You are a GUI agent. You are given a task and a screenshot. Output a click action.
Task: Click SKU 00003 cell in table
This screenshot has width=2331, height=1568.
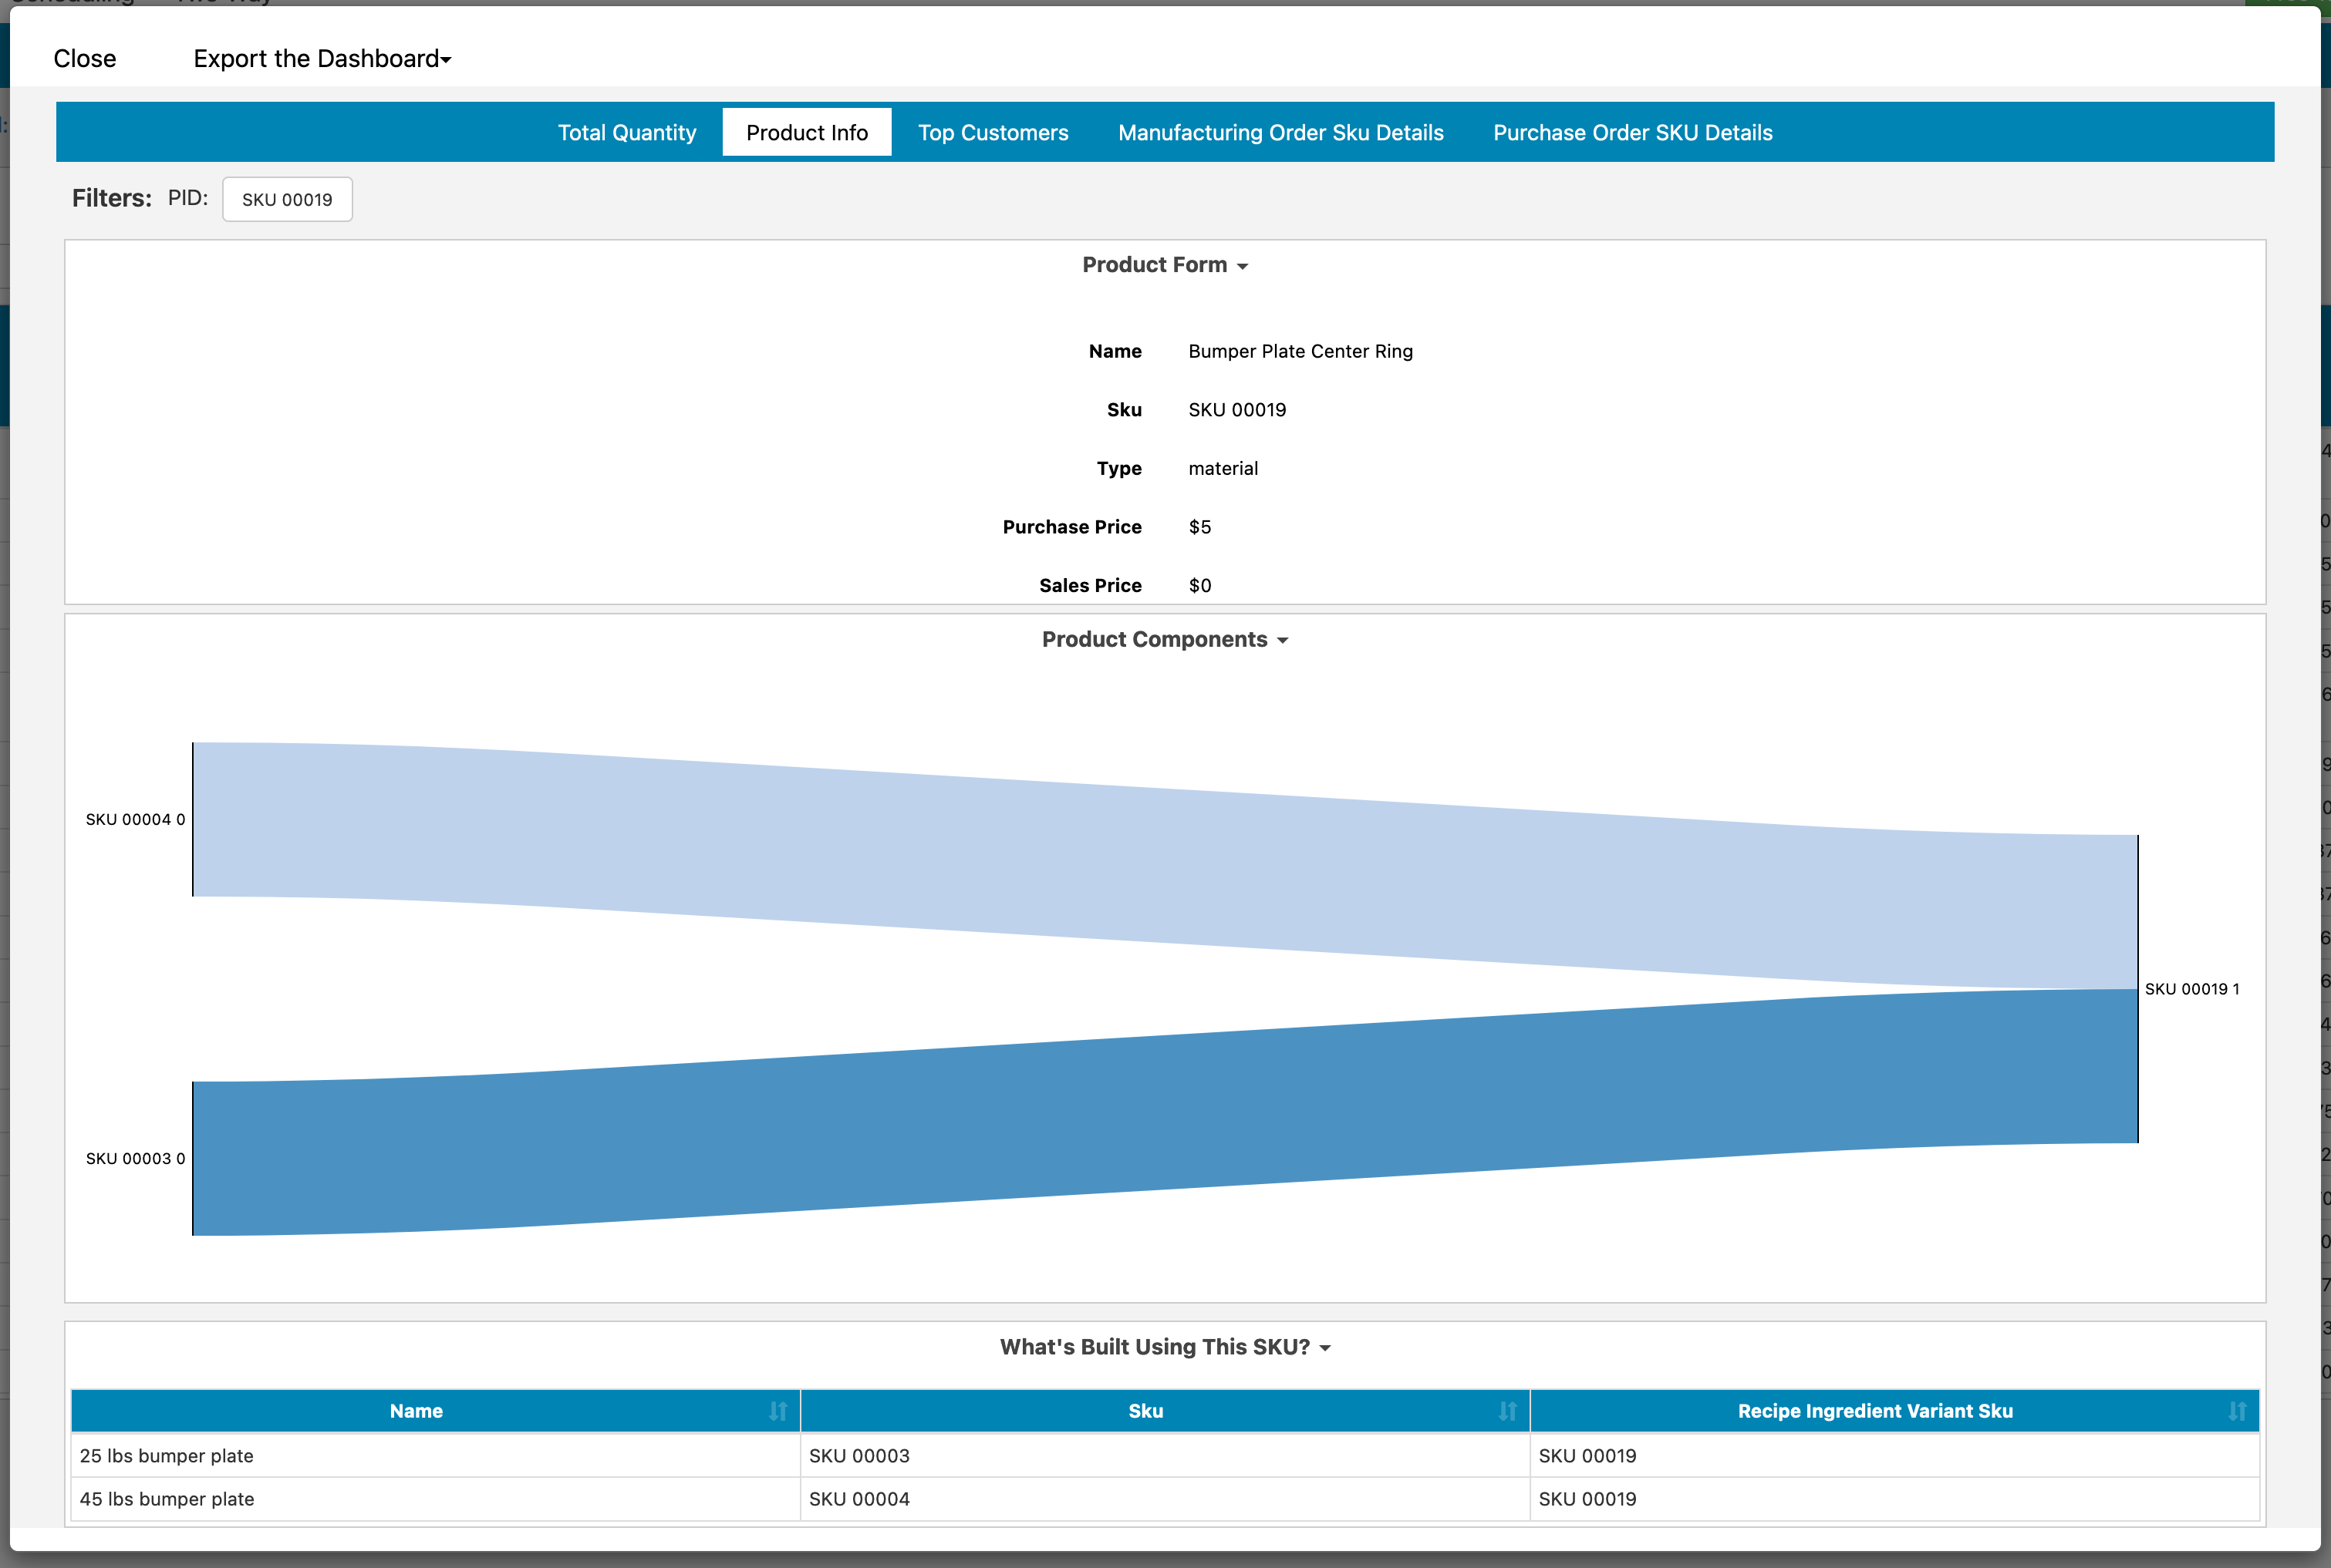click(x=1165, y=1456)
